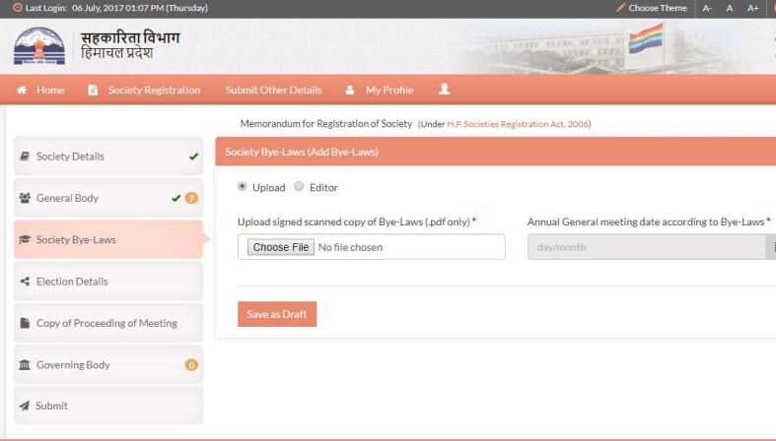Click the General Body group icon

25,198
